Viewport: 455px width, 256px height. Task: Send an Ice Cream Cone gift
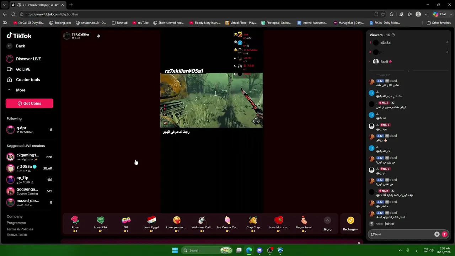tap(227, 224)
